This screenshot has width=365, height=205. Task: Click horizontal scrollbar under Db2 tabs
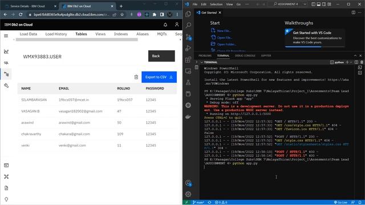[76, 39]
